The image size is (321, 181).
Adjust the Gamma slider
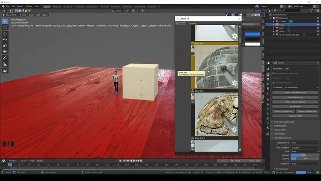click(x=305, y=159)
